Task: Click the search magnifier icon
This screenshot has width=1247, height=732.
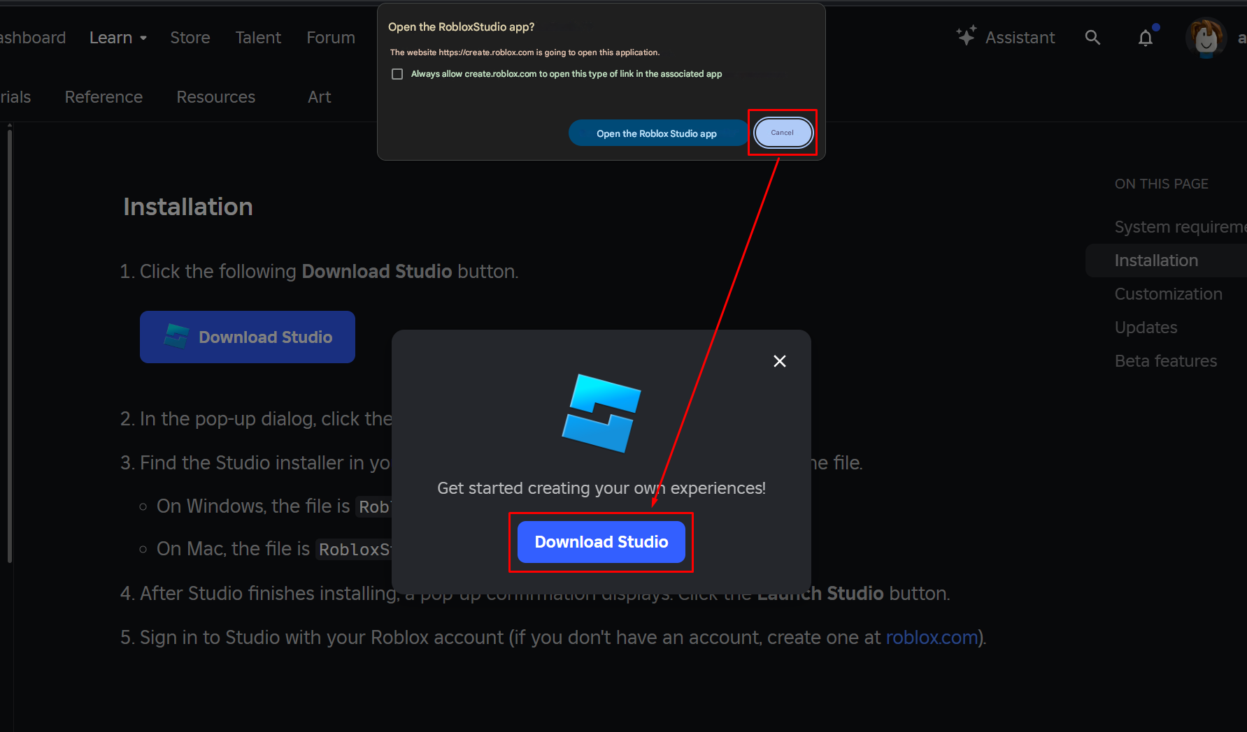Action: point(1092,38)
